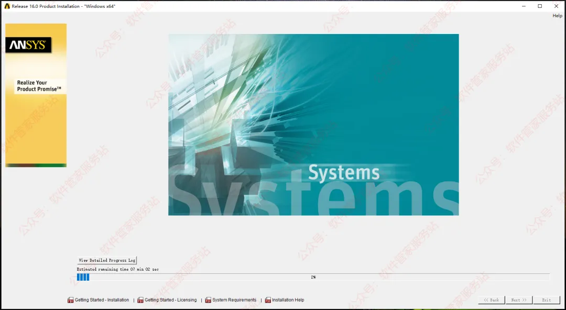Screen dimensions: 566x310
Task: Click the Next button
Action: [x=519, y=300]
